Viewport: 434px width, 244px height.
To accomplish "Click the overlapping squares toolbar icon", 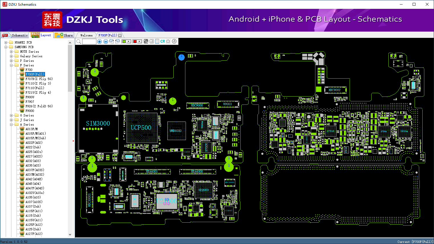I will (x=146, y=41).
